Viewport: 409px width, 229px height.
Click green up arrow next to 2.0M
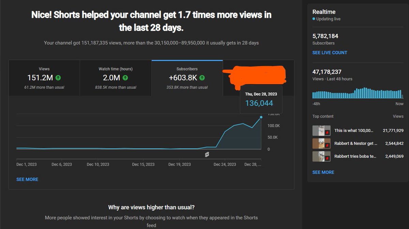pos(125,78)
